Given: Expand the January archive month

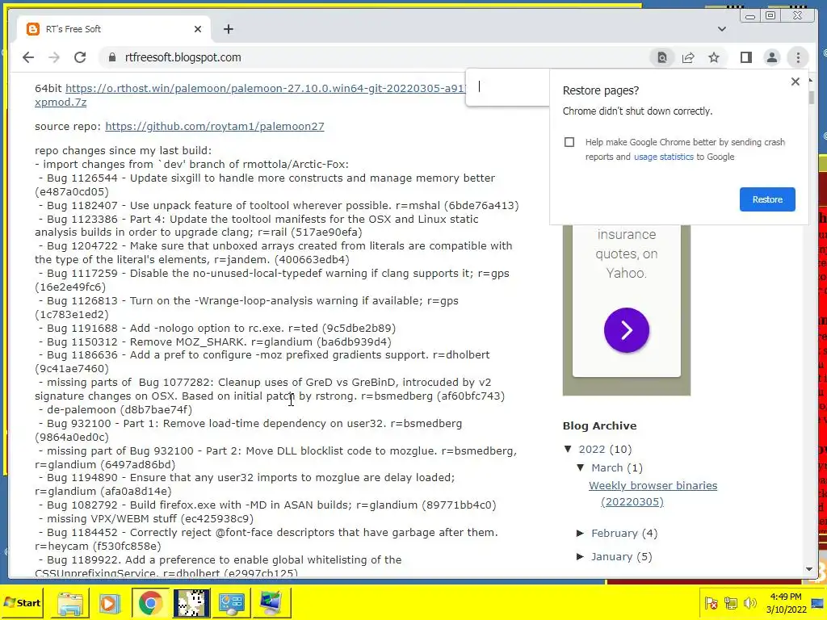Looking at the screenshot, I should tap(580, 556).
